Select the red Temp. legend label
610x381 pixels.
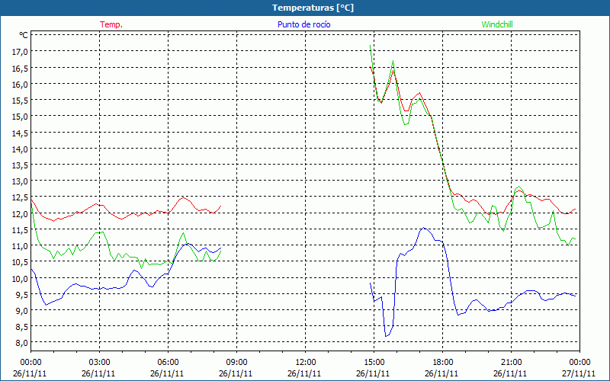coord(111,24)
